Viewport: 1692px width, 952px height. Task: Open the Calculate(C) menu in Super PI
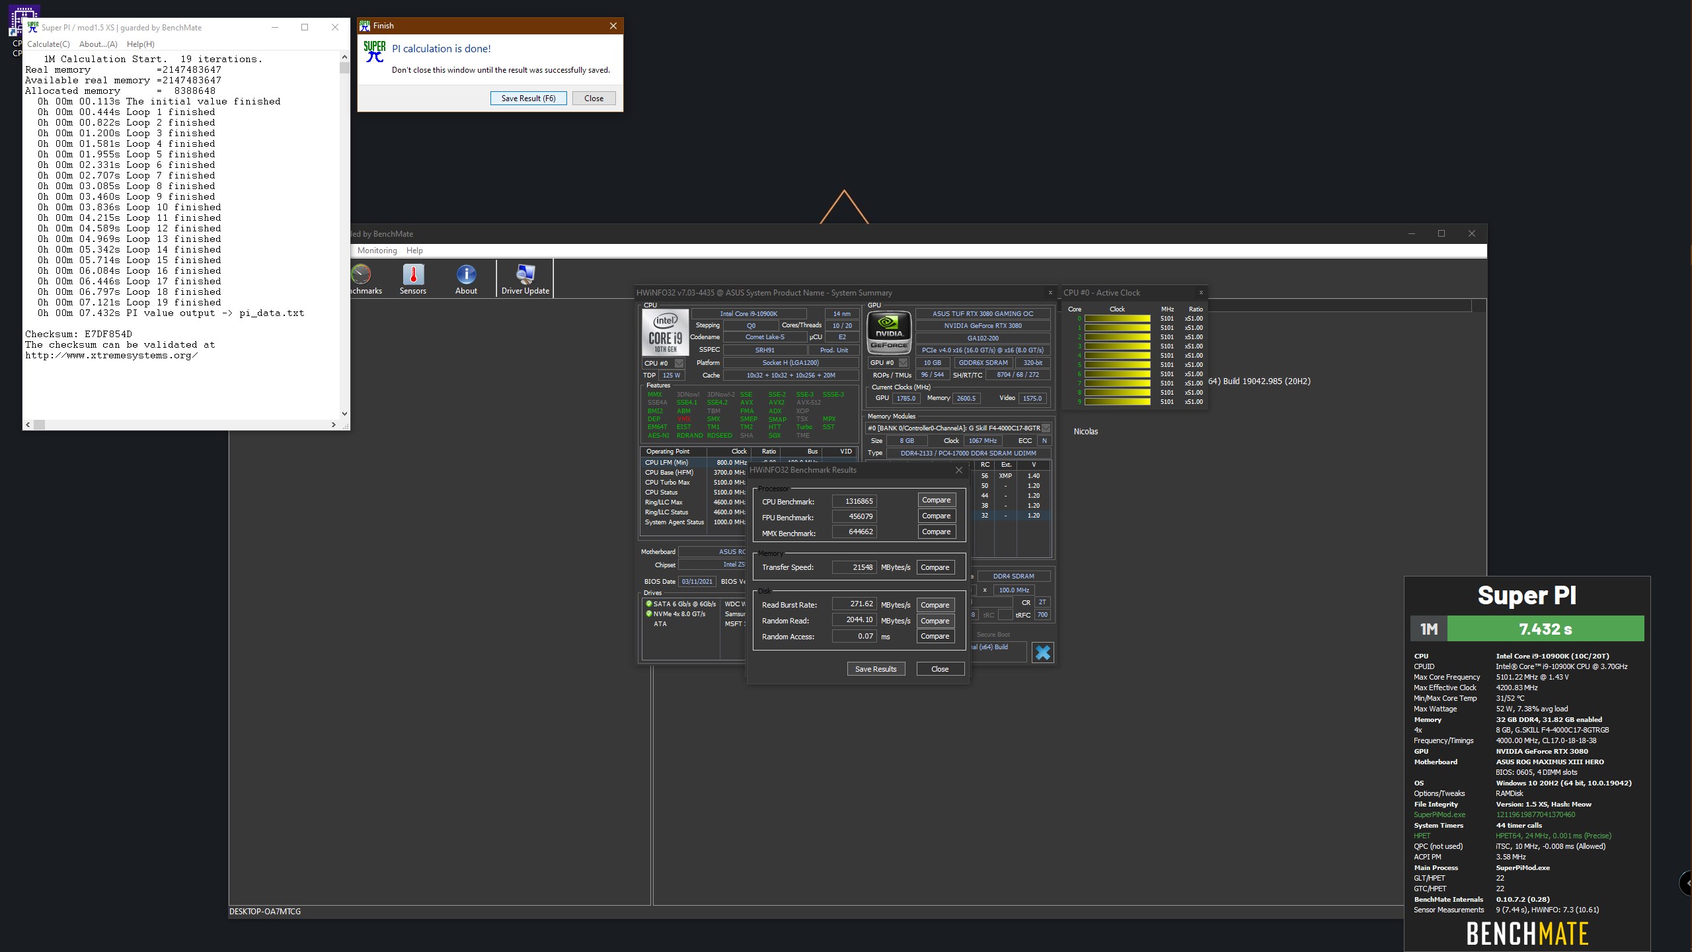pyautogui.click(x=48, y=44)
